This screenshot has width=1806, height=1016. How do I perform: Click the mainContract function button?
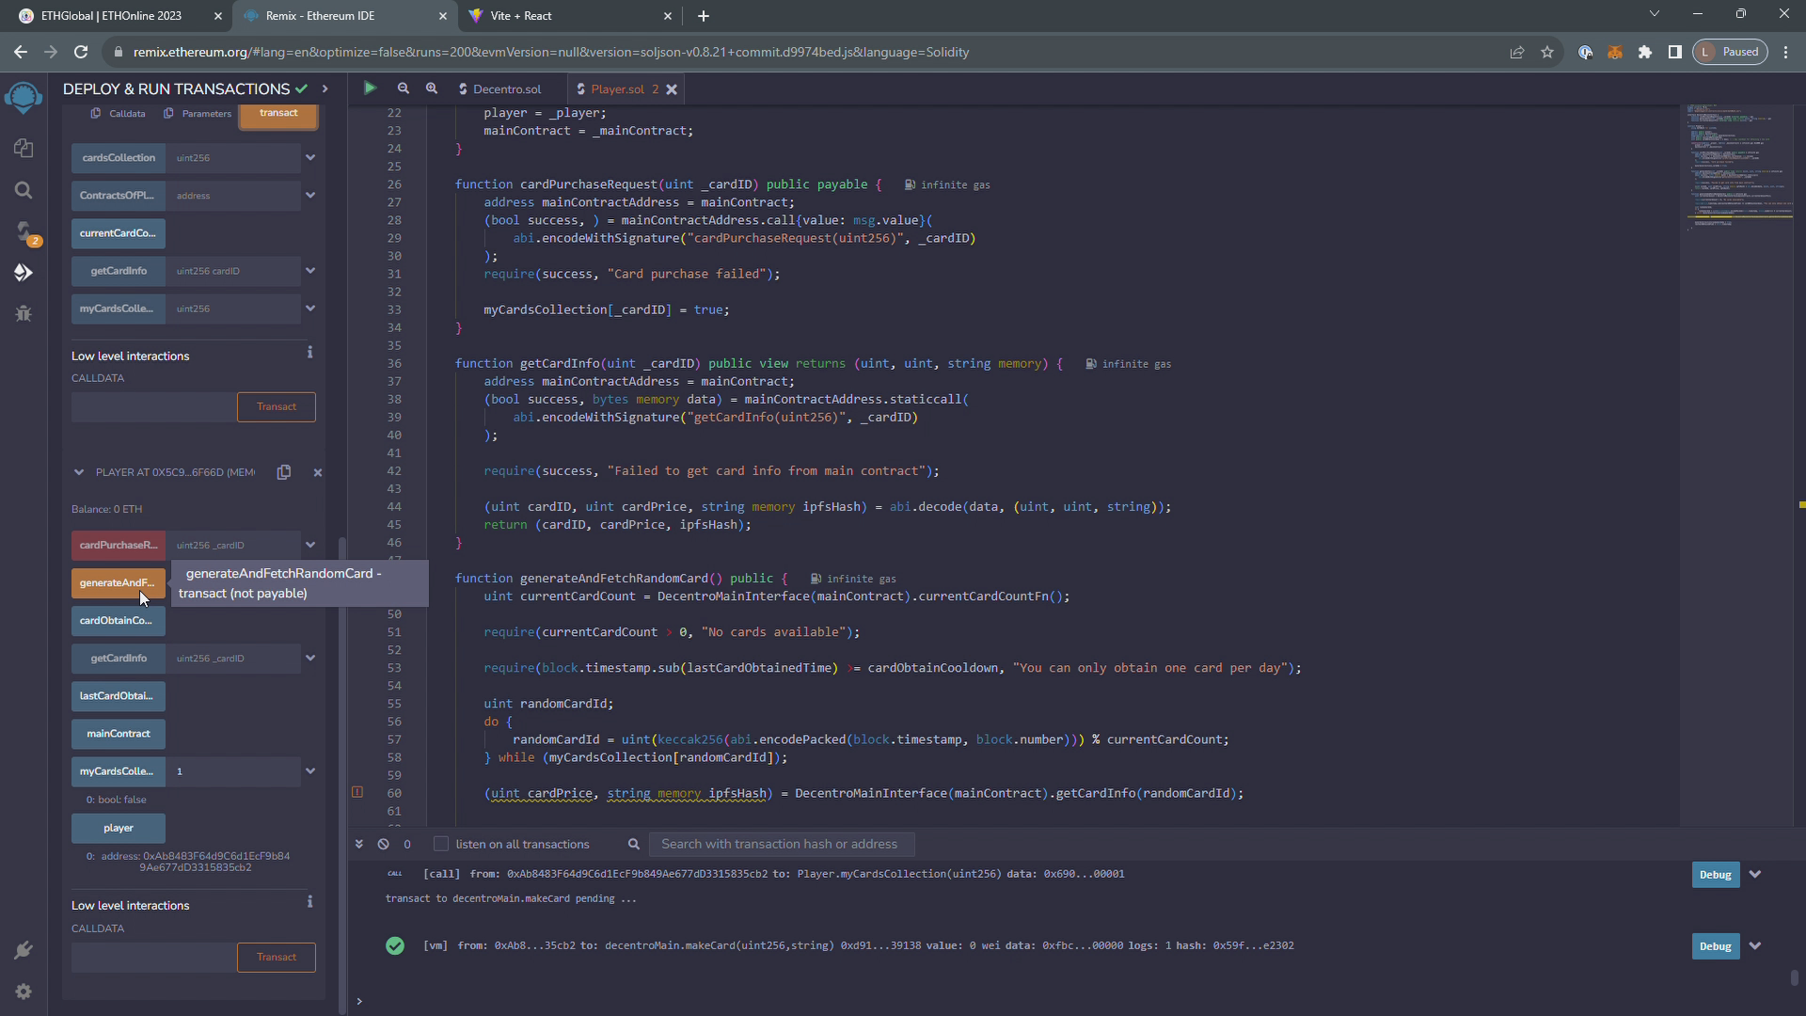coord(119,734)
